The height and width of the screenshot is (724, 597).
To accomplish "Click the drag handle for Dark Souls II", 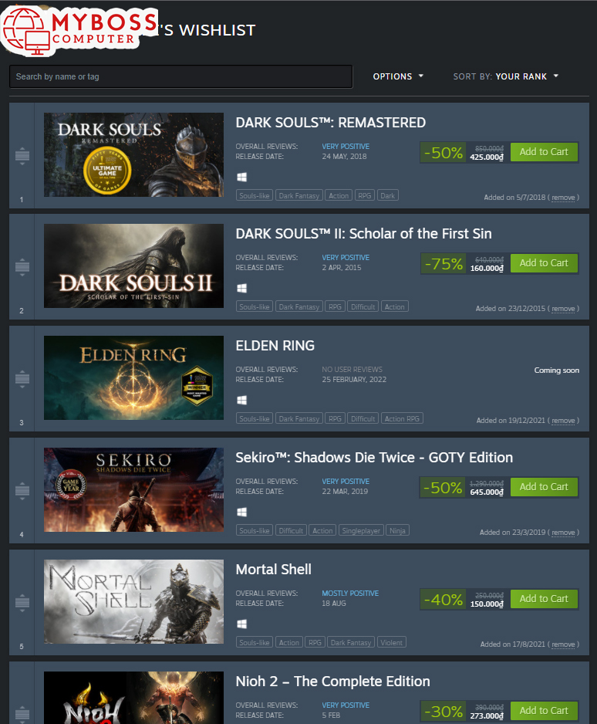I will [x=22, y=267].
